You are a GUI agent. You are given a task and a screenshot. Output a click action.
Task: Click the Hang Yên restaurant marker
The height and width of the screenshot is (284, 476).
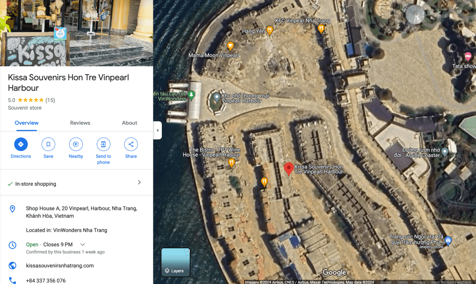point(270,31)
